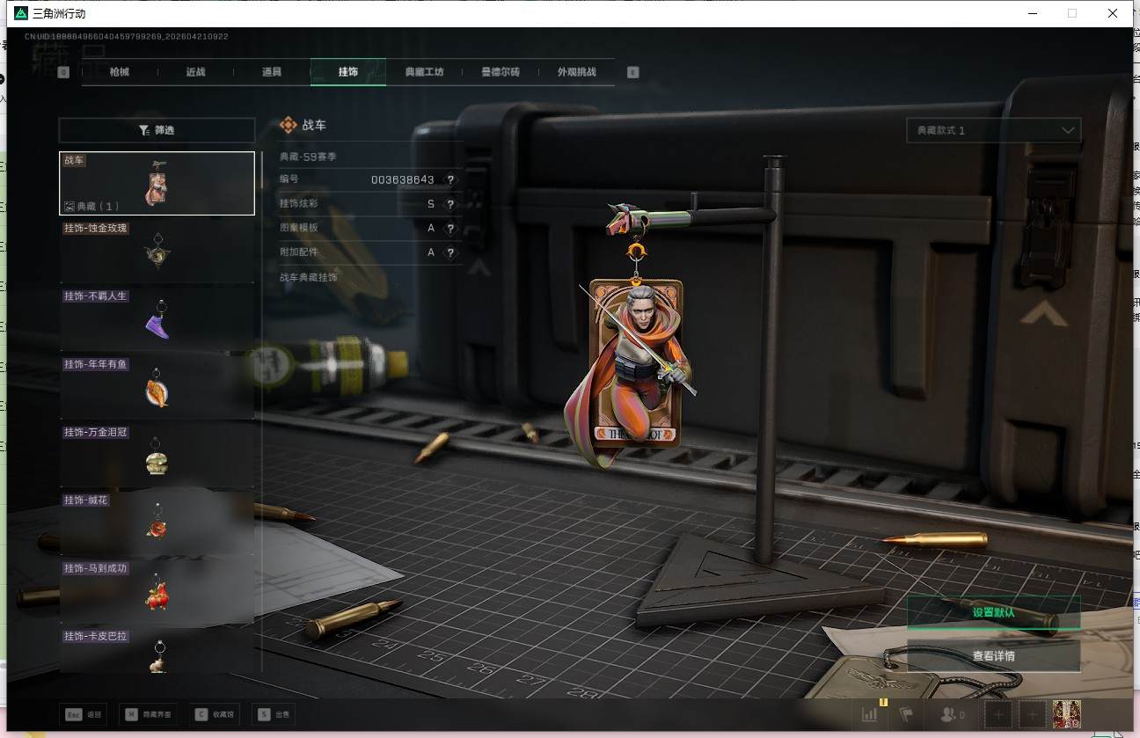The image size is (1140, 738).
Task: Select the 挂饰-万金泪冠 charm
Action: [x=157, y=456]
